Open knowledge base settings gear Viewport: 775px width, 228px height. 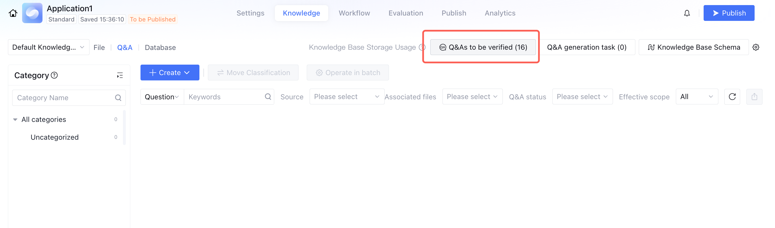(755, 47)
